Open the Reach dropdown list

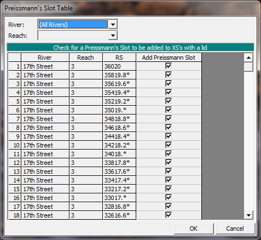[x=113, y=36]
